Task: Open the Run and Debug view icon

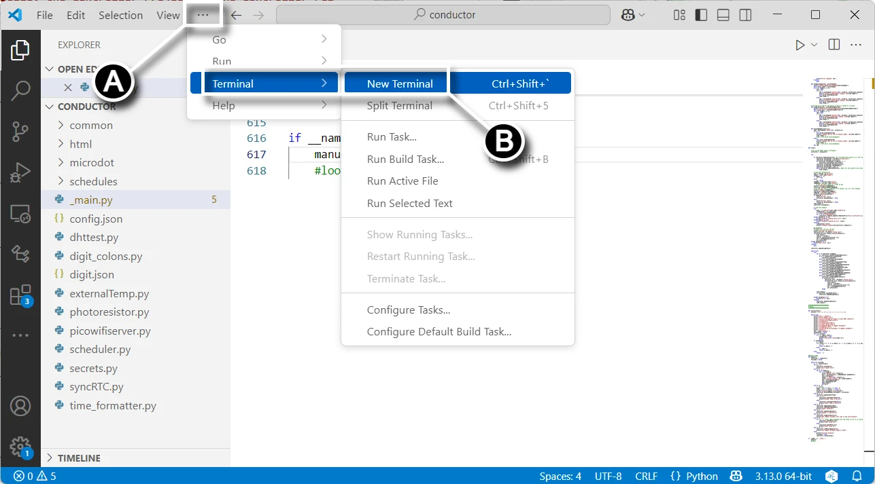Action: [20, 172]
